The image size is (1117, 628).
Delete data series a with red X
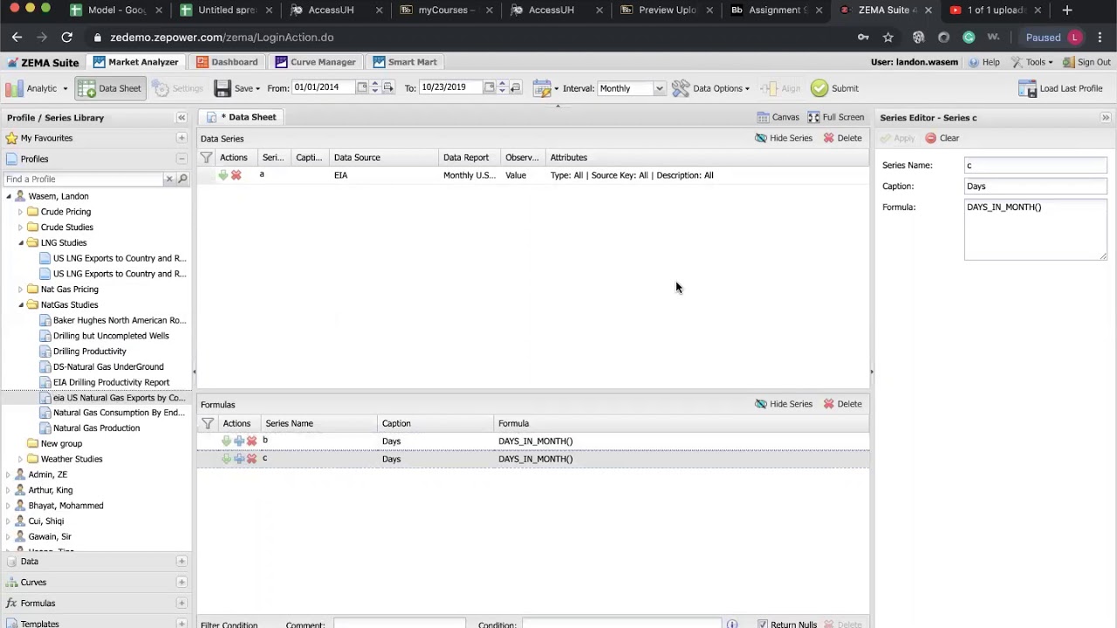(x=236, y=175)
